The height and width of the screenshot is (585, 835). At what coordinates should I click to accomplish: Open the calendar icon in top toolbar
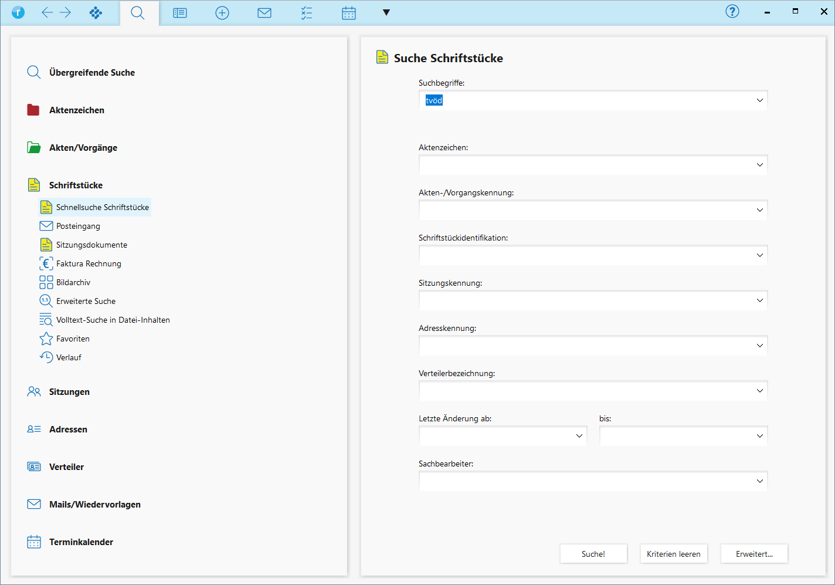(349, 13)
